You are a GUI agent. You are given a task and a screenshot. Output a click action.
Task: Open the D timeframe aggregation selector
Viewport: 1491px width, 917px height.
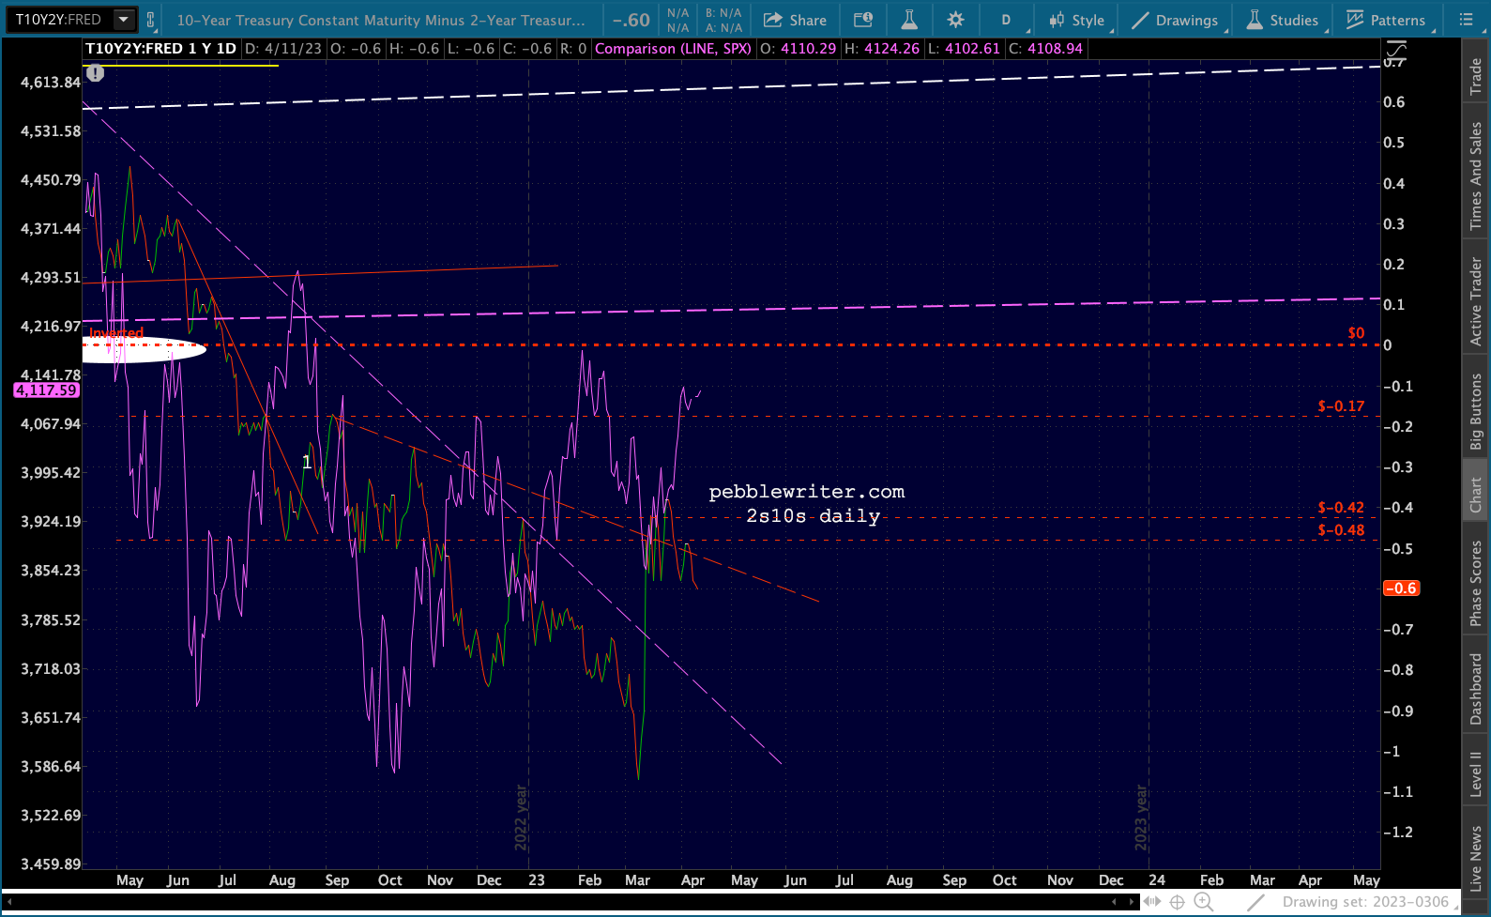[x=1006, y=20]
